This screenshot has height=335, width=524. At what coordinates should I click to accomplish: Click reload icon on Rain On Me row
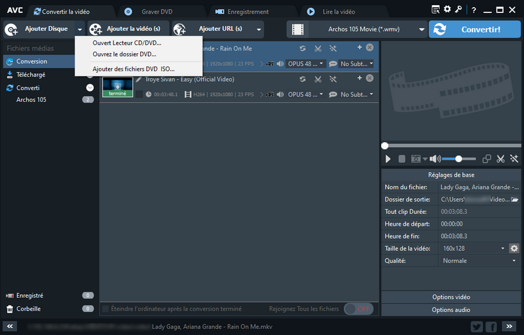click(303, 48)
